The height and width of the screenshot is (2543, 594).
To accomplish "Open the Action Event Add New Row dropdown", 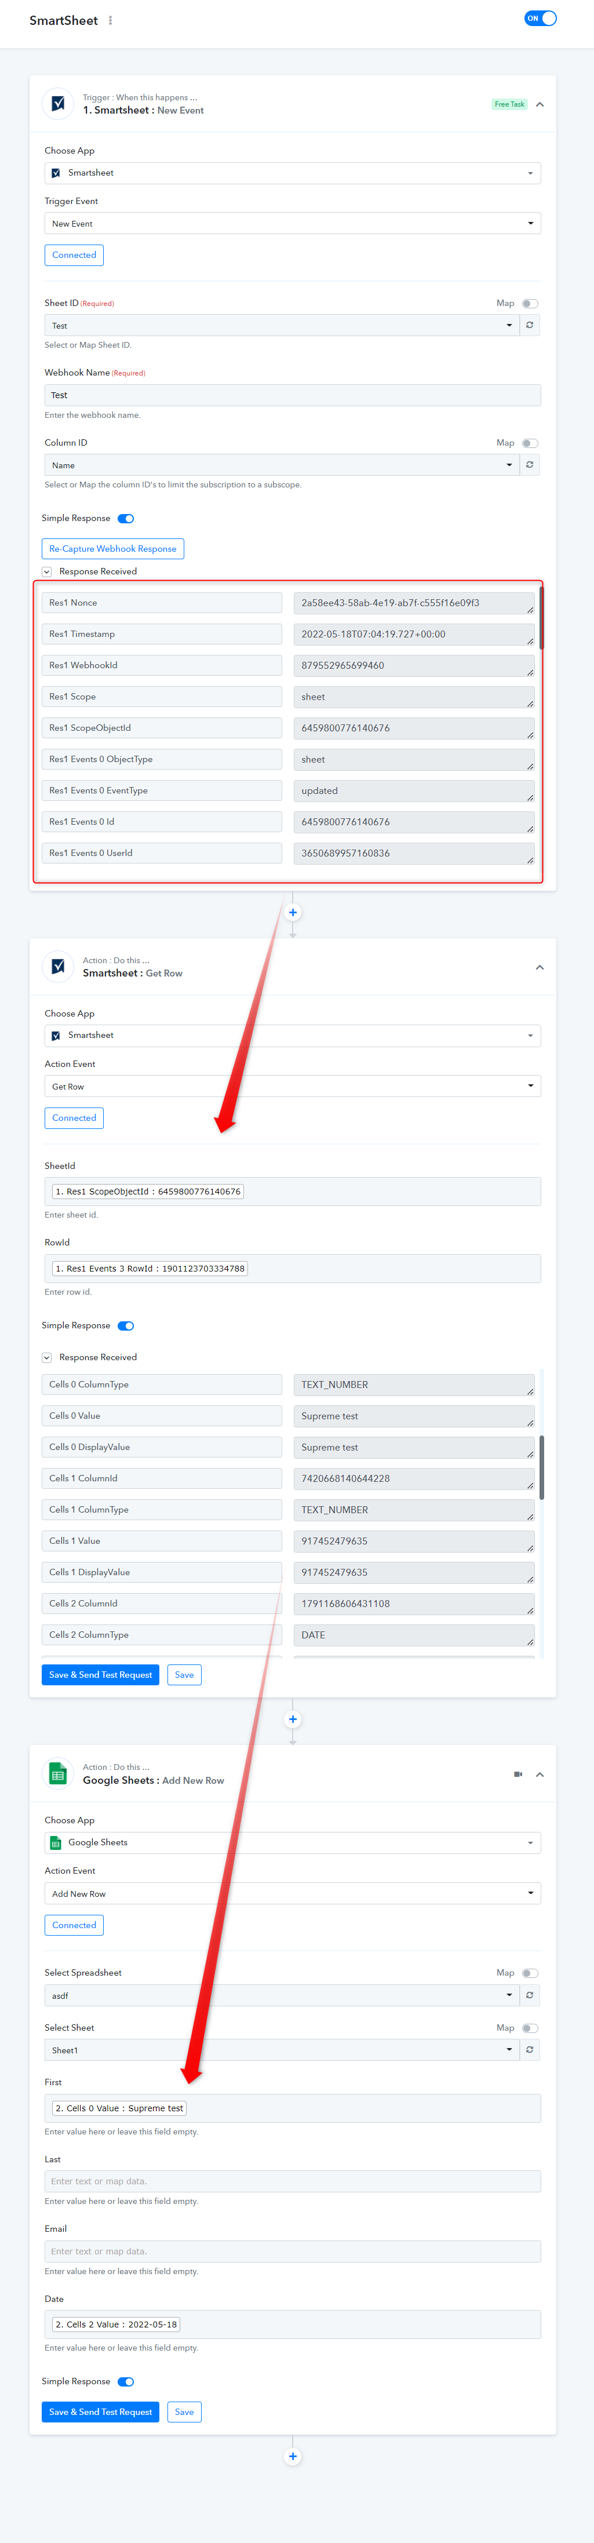I will pyautogui.click(x=292, y=1895).
